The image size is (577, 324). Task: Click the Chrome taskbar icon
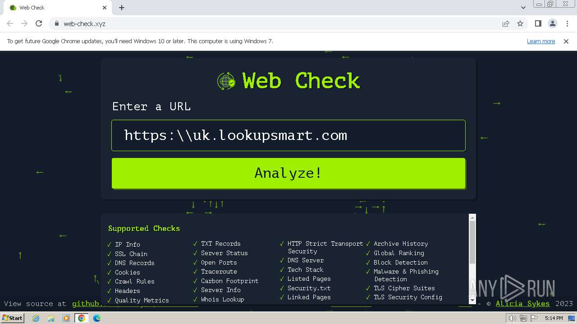pyautogui.click(x=82, y=318)
